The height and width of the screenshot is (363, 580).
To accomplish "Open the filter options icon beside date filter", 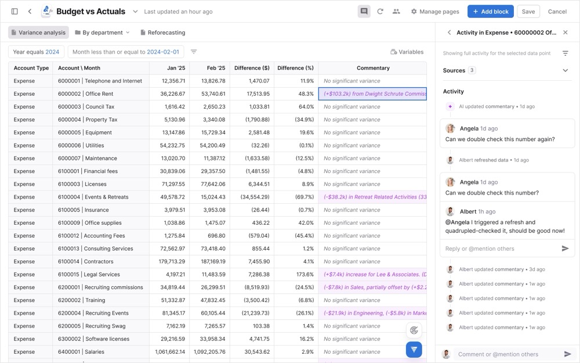I will (194, 52).
